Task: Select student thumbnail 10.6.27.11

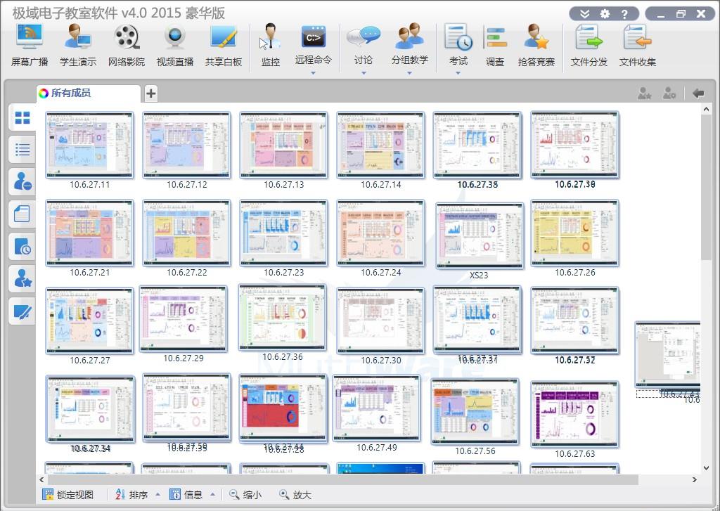Action: coord(89,145)
